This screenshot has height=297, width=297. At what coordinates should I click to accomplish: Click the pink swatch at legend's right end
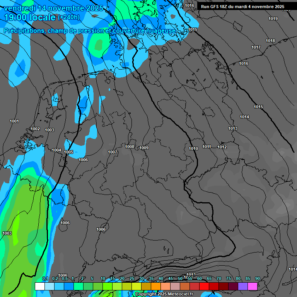[x=253, y=286]
